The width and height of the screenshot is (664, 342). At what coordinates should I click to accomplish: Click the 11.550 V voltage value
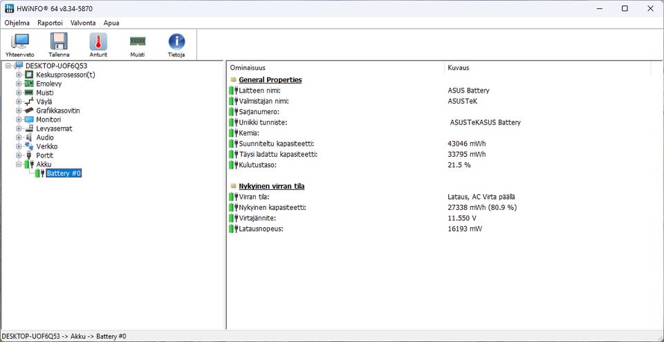462,218
